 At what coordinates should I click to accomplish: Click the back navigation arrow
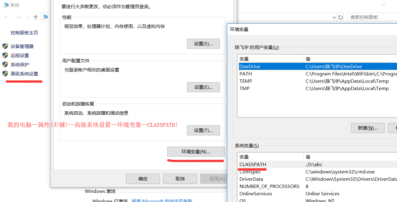pyautogui.click(x=7, y=17)
